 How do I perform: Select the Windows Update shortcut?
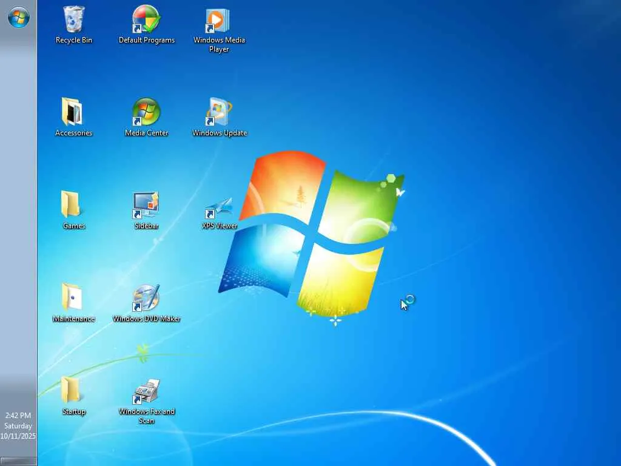(x=220, y=117)
